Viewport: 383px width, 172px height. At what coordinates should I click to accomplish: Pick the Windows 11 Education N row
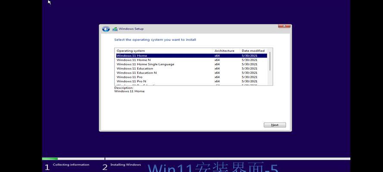coord(191,73)
